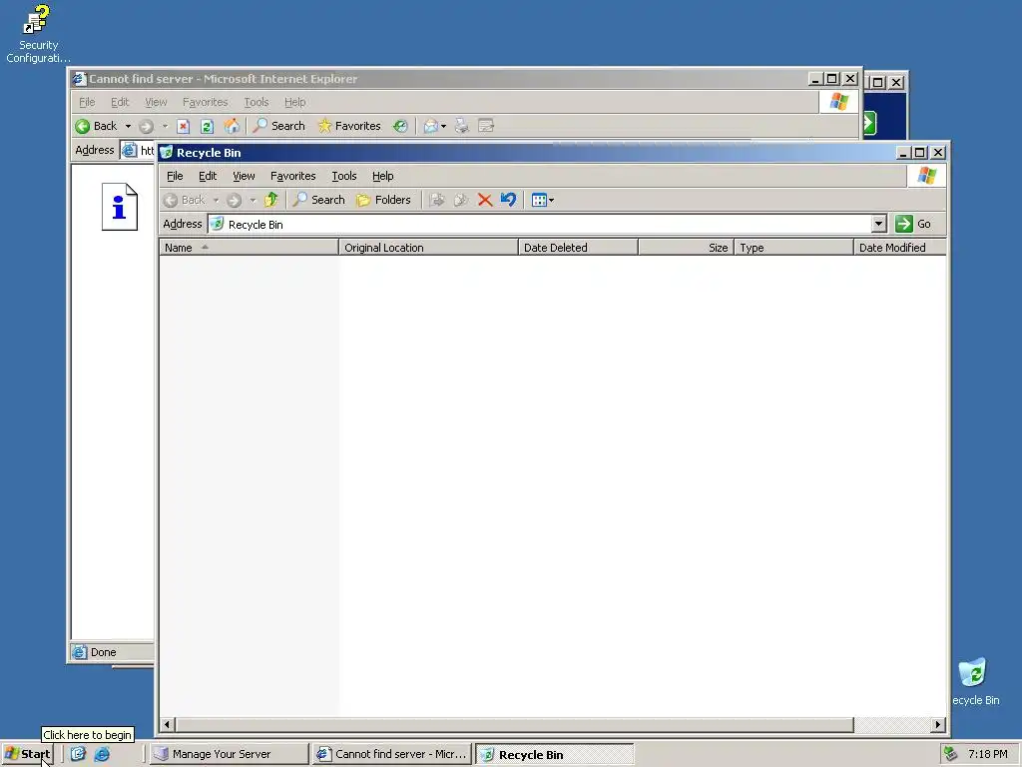Click Stop icon in Internet Explorer toolbar
Image resolution: width=1022 pixels, height=767 pixels.
(184, 127)
